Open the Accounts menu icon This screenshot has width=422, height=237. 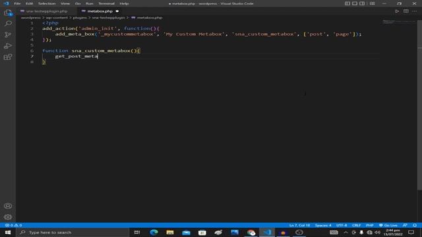point(8,206)
